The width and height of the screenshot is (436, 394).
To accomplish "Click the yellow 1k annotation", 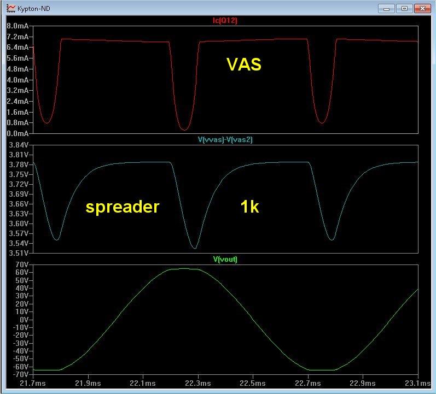I will [249, 207].
